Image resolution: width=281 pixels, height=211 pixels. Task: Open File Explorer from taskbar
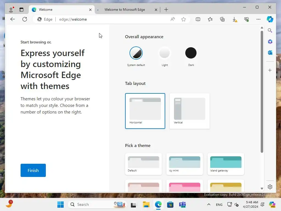[x=146, y=204]
